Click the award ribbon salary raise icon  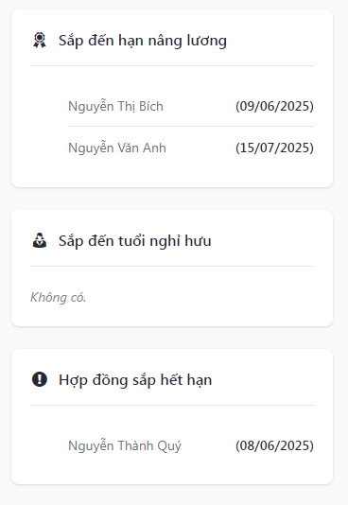pyautogui.click(x=40, y=41)
